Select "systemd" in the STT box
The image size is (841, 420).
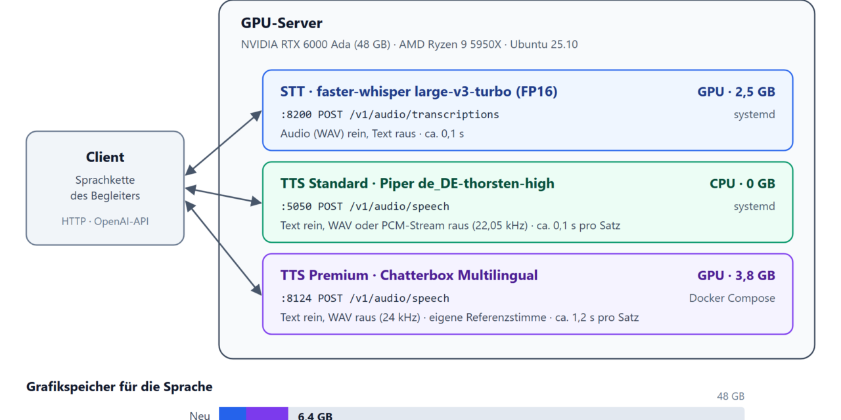click(x=754, y=114)
